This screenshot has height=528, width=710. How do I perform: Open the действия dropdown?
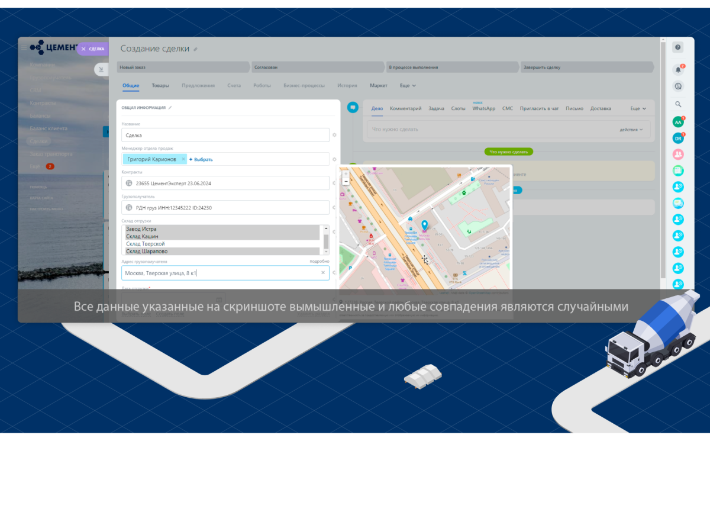[631, 129]
